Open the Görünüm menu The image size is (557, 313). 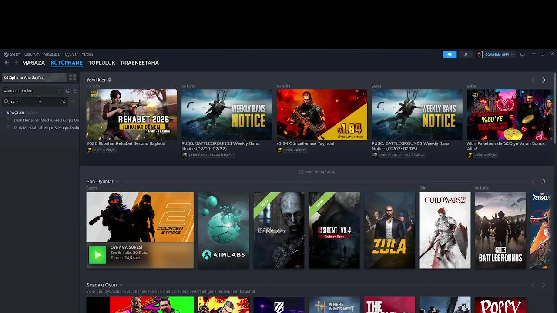pos(32,54)
